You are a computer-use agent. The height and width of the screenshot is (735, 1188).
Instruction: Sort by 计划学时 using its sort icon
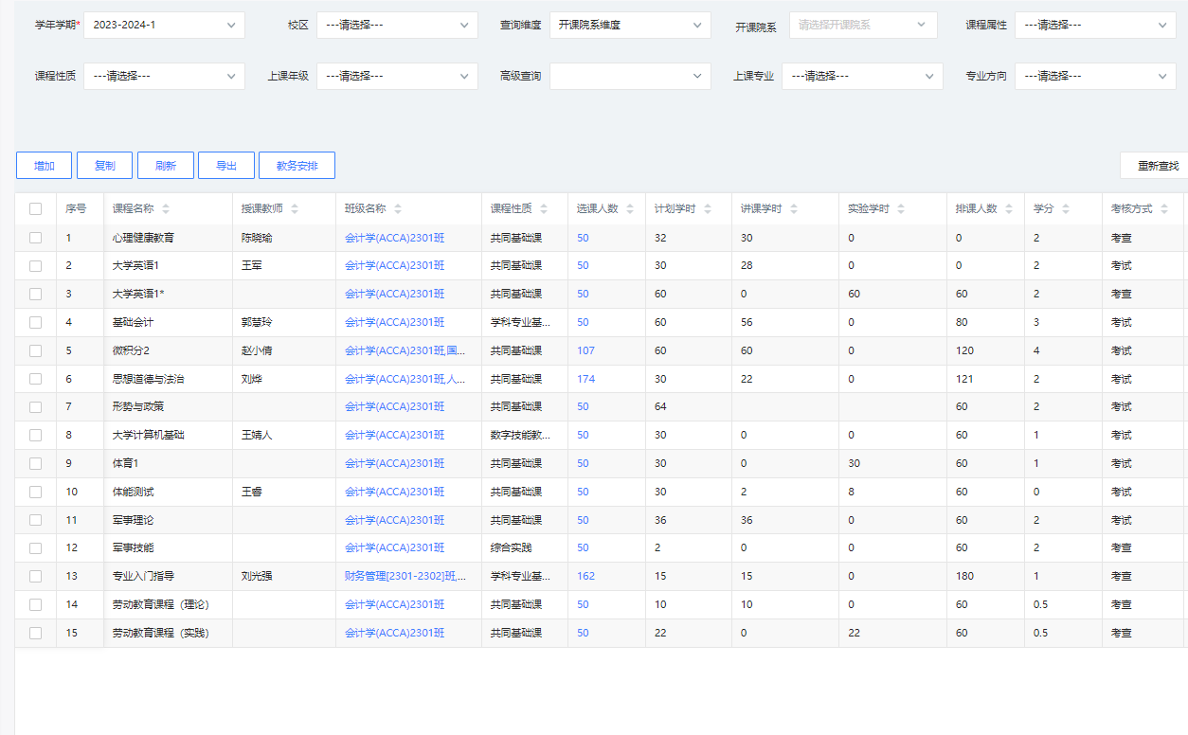coord(708,209)
